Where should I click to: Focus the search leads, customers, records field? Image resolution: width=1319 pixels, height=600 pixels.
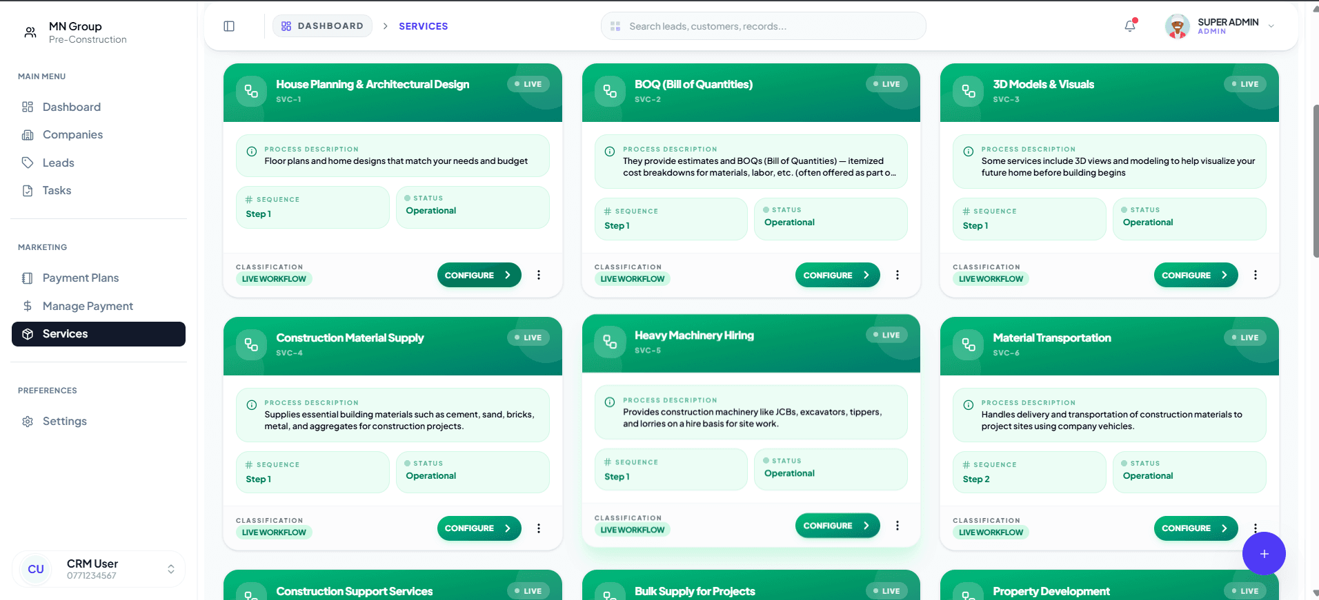[763, 26]
